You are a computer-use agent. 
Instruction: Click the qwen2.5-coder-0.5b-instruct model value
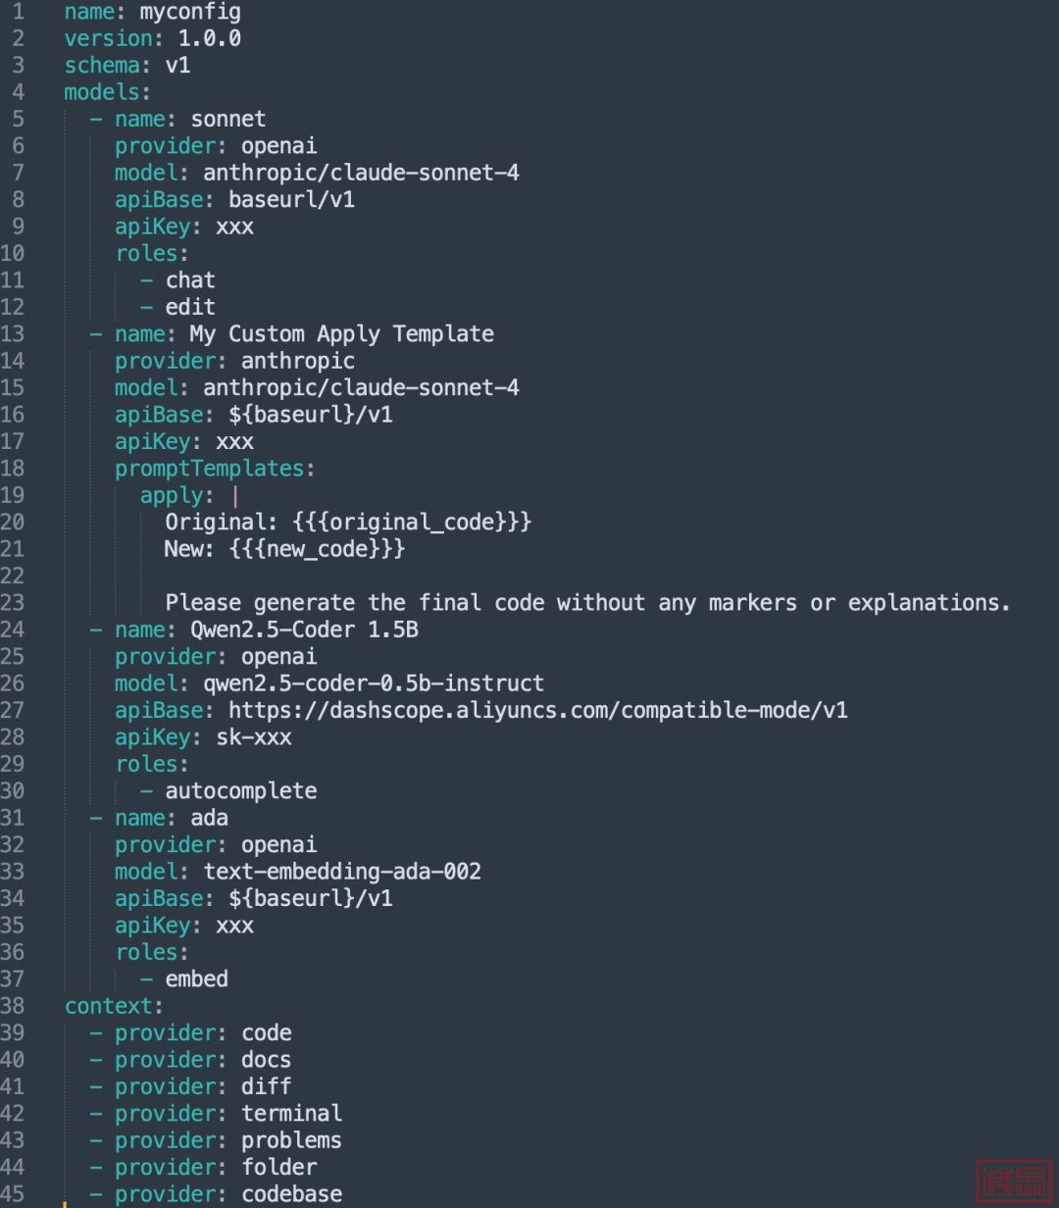click(x=374, y=683)
